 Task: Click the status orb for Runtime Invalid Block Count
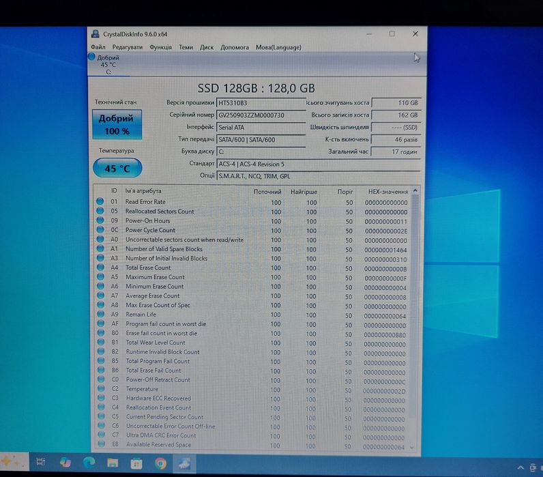pos(101,351)
